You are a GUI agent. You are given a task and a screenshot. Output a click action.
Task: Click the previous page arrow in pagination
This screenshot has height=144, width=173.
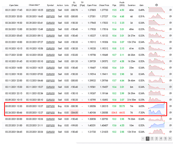tap(143, 138)
